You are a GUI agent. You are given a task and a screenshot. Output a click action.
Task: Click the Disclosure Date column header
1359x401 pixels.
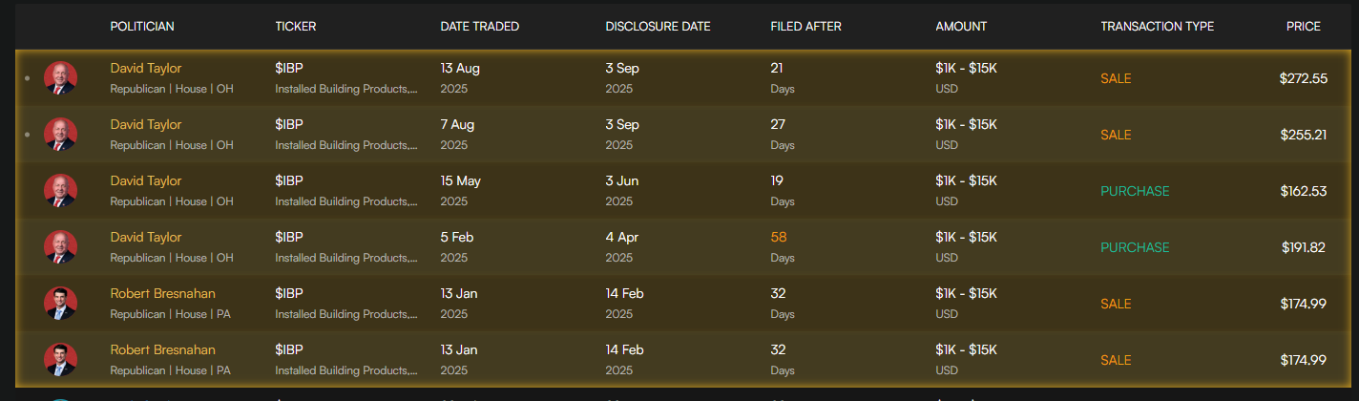(x=658, y=27)
